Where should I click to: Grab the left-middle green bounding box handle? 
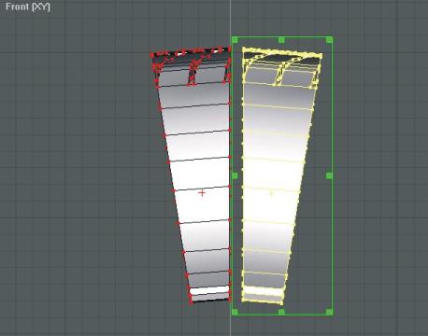(x=235, y=175)
